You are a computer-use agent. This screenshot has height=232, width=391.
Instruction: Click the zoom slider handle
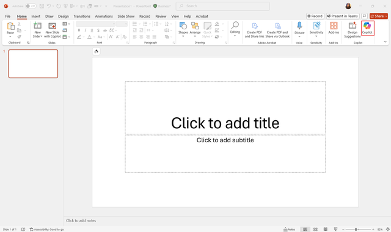pyautogui.click(x=356, y=230)
